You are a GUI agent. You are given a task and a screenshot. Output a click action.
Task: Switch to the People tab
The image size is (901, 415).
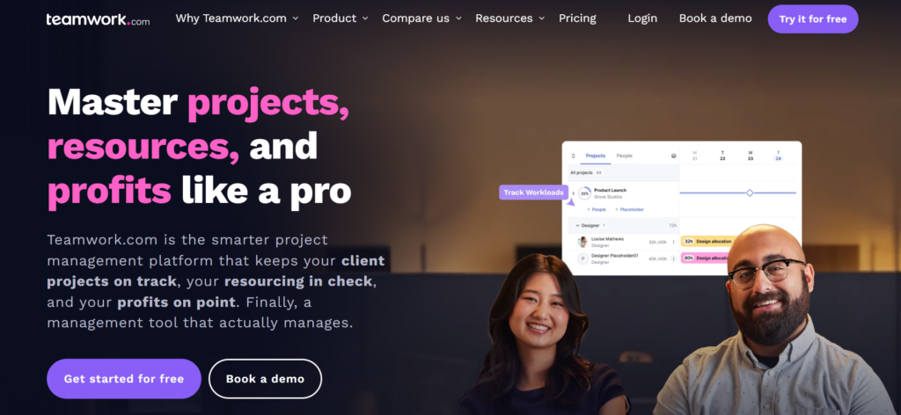(624, 156)
